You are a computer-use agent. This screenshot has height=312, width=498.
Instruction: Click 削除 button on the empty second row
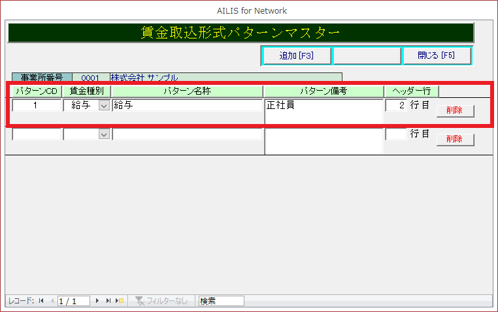coord(455,139)
